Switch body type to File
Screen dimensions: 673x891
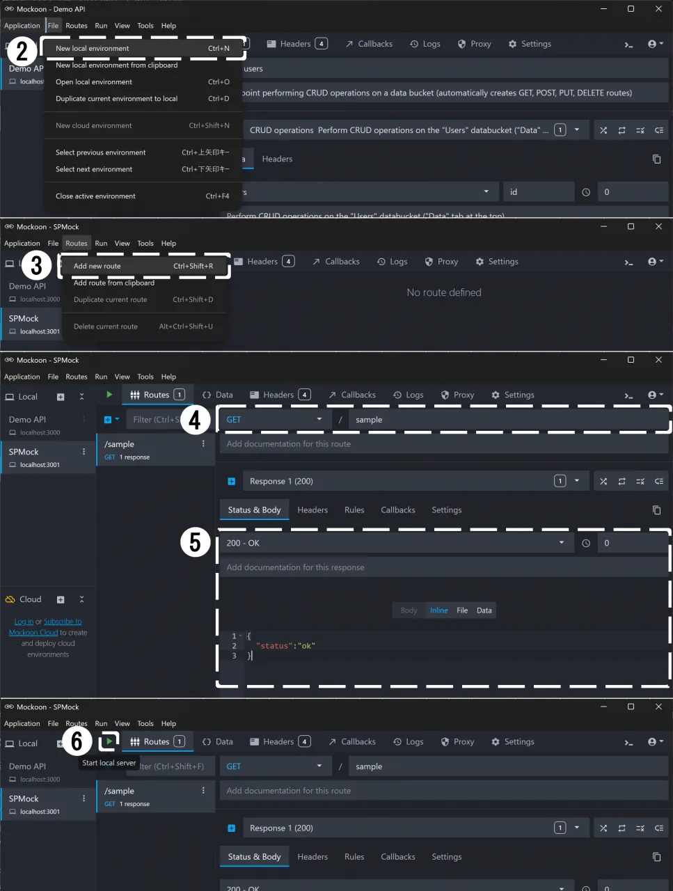[x=462, y=610]
